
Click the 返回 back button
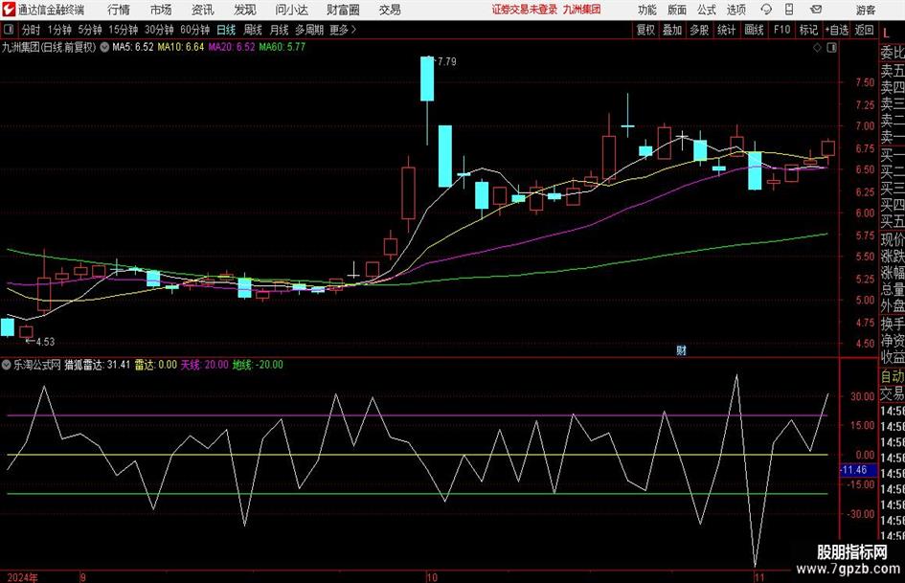(864, 30)
